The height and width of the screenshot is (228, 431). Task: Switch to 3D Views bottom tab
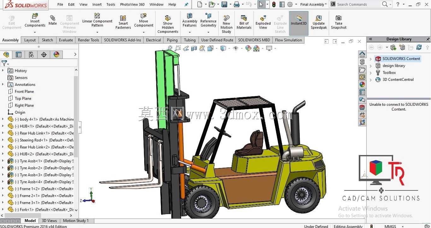point(49,221)
